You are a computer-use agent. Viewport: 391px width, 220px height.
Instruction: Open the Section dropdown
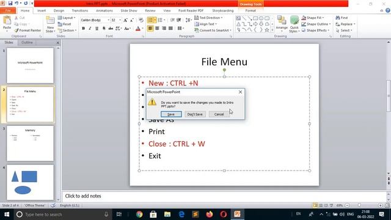click(x=67, y=30)
